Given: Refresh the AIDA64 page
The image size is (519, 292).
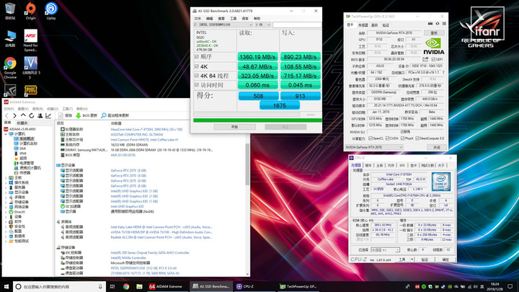Looking at the screenshot, I should point(32,115).
